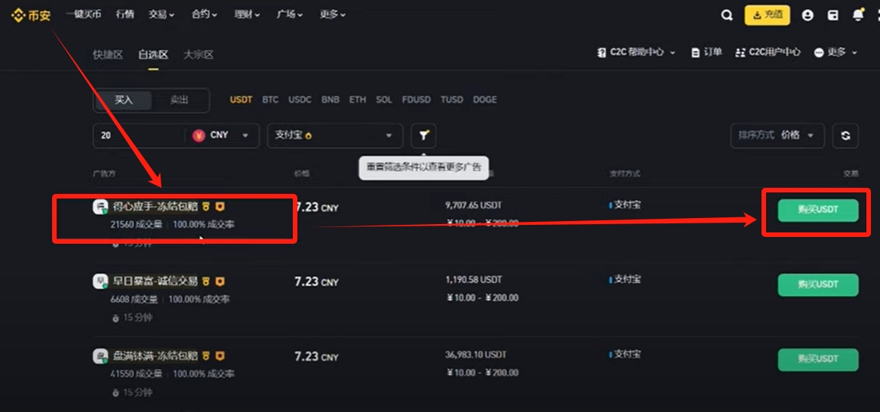Click the refresh ads icon button

(x=845, y=136)
